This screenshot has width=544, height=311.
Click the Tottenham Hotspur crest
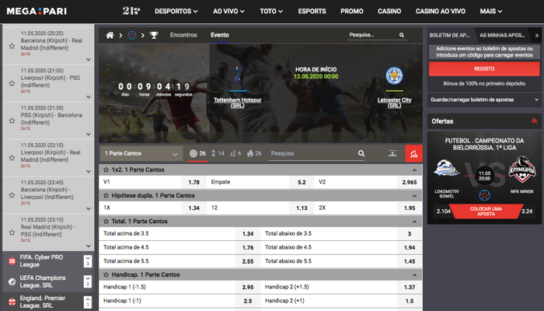point(238,75)
